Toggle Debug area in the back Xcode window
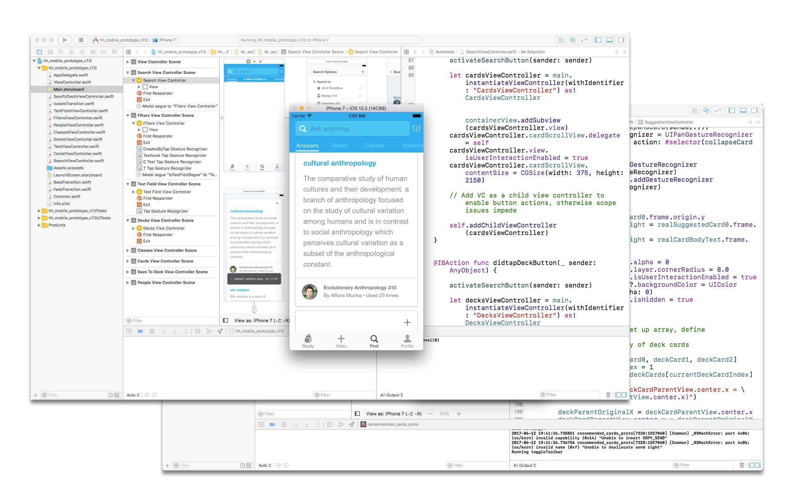 [743, 110]
